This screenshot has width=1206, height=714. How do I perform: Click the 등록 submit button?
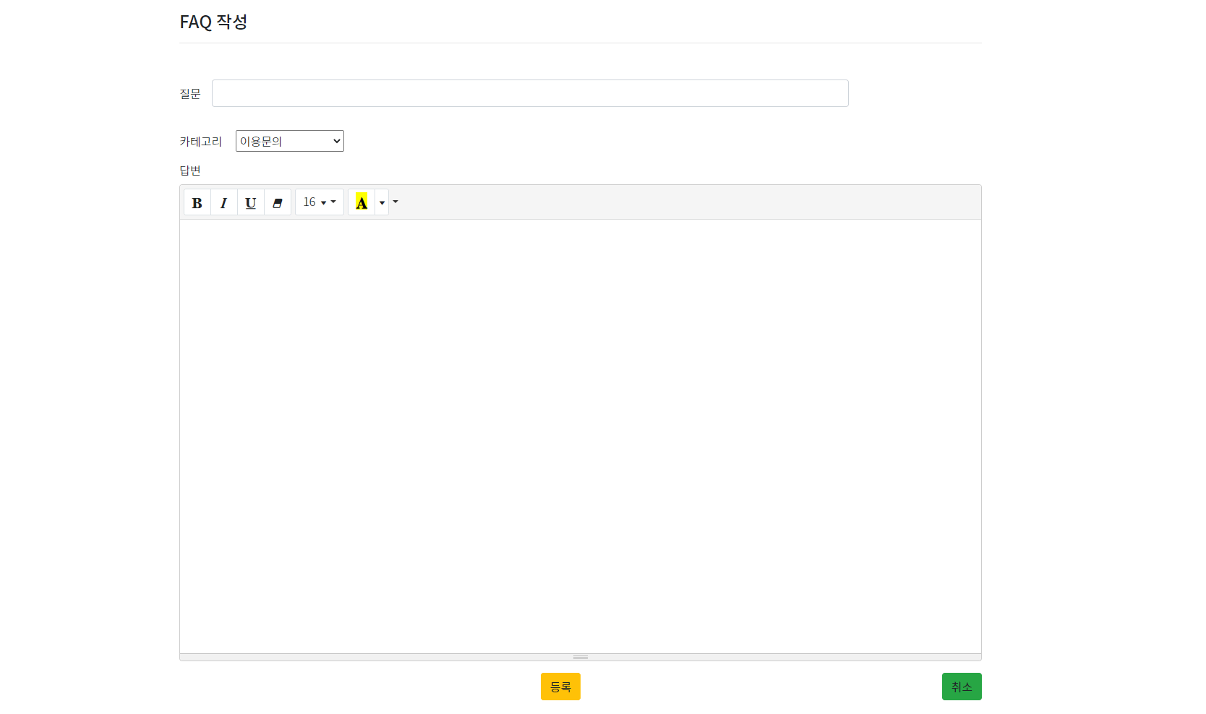(x=560, y=687)
